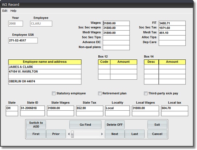Open the Help menu
Image resolution: width=197 pixels, height=150 pixels.
13,11
